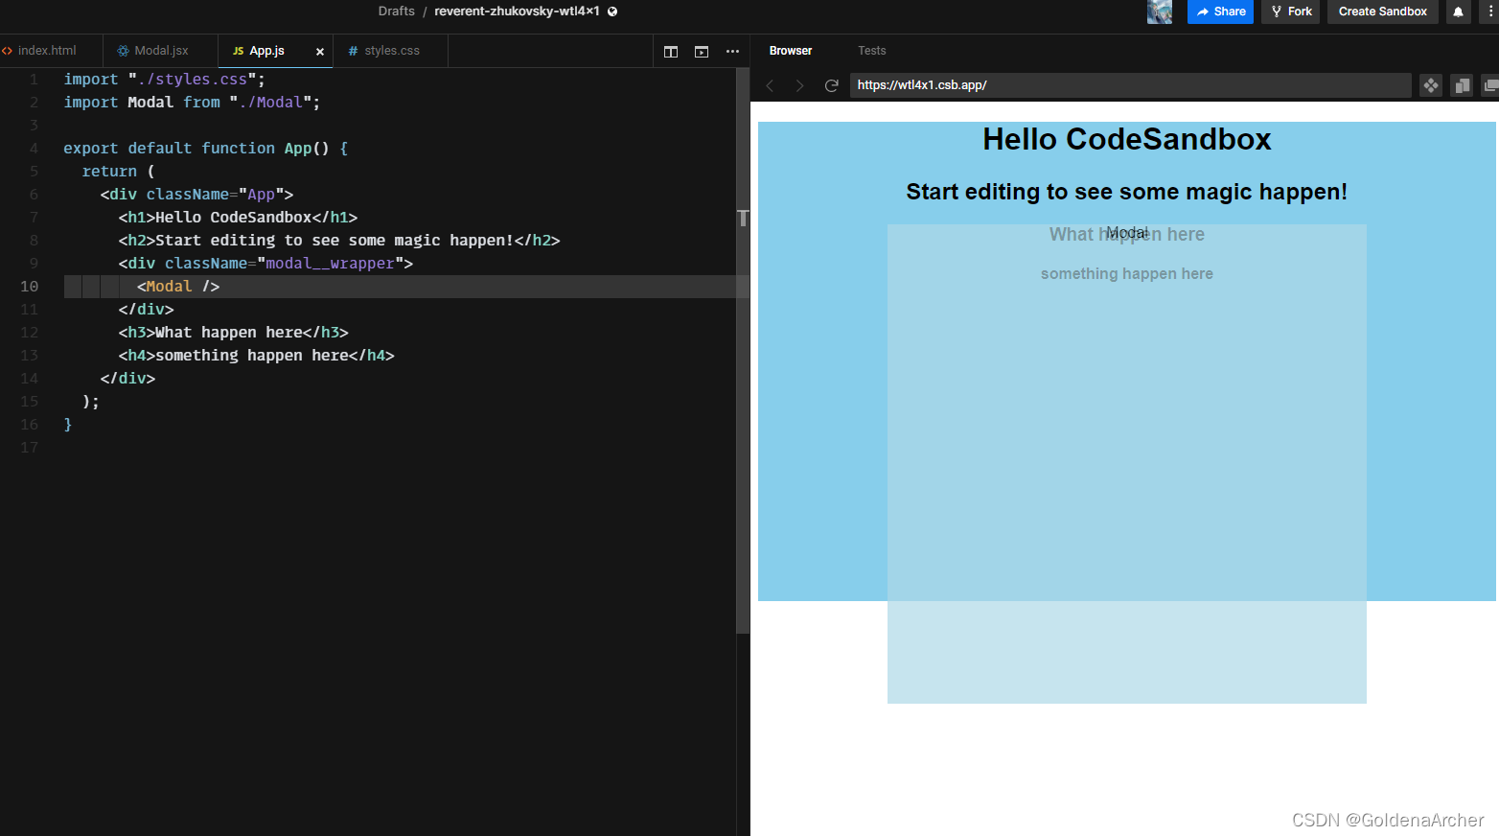Open the vertical three-dot menu
The image size is (1499, 836).
(1490, 12)
